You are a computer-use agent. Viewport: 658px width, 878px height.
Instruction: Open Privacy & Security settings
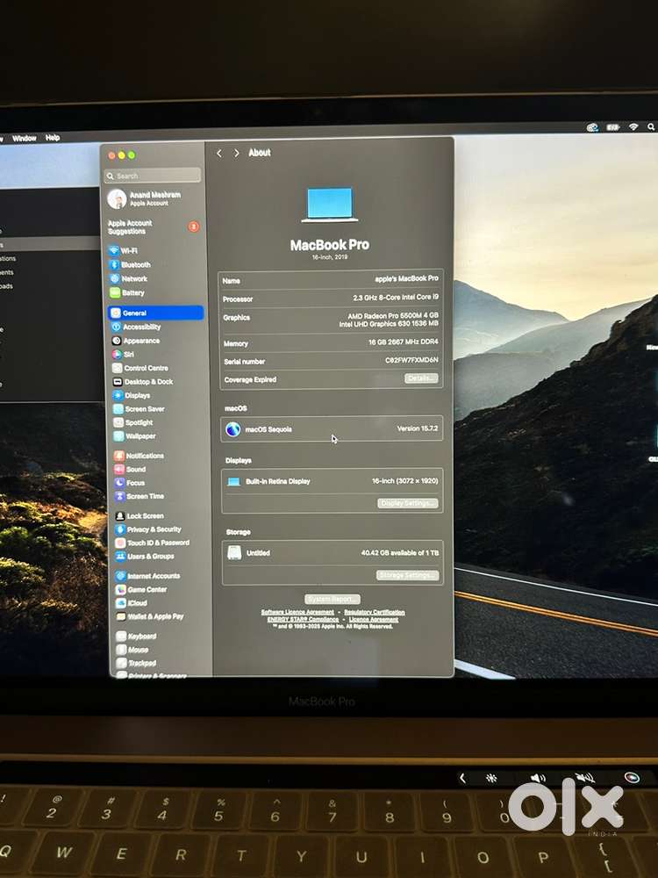pyautogui.click(x=154, y=529)
